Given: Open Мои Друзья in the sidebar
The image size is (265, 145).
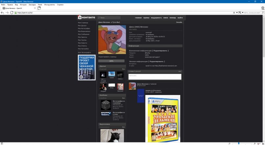Looking at the screenshot, I should pos(82,26).
